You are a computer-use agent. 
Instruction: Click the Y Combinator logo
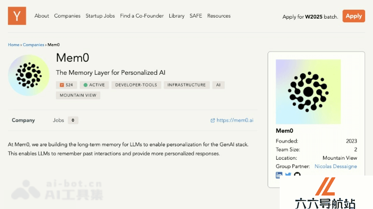click(x=17, y=16)
